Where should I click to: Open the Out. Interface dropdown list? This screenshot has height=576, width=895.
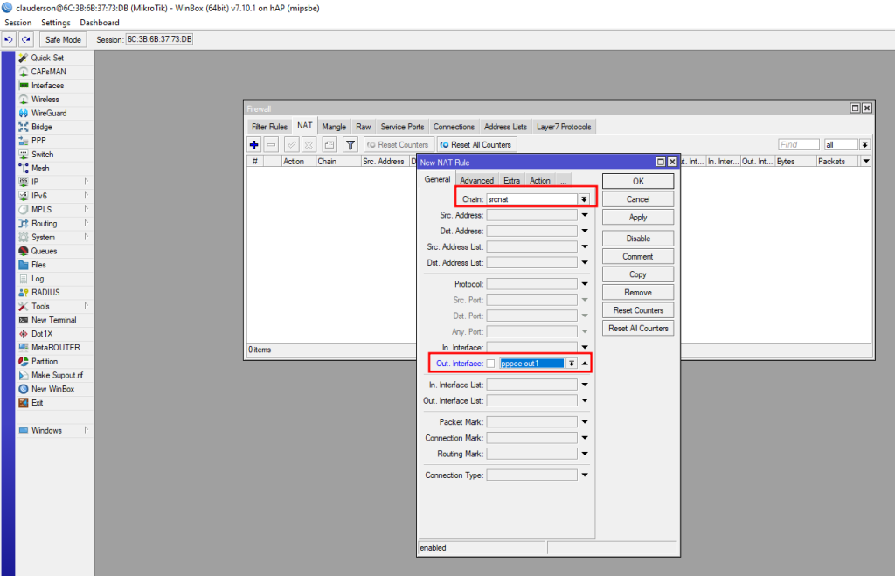coord(572,364)
